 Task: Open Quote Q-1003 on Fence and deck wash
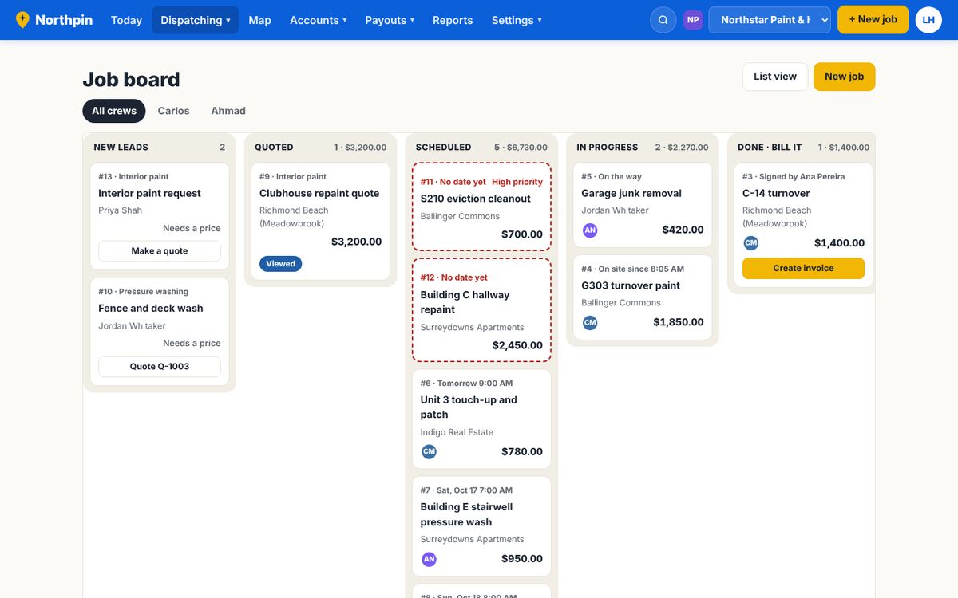coord(160,366)
